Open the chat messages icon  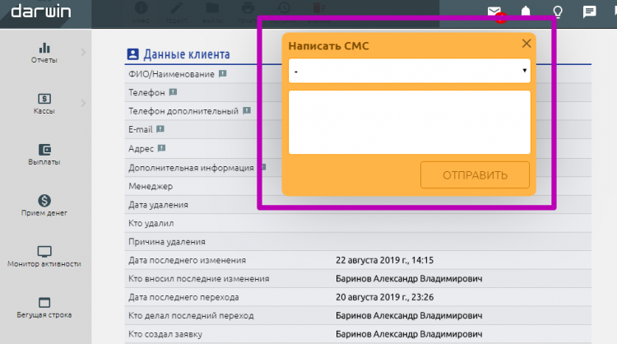coord(589,12)
